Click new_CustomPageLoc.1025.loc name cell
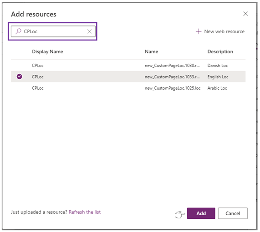This screenshot has height=232, width=260. pos(173,88)
